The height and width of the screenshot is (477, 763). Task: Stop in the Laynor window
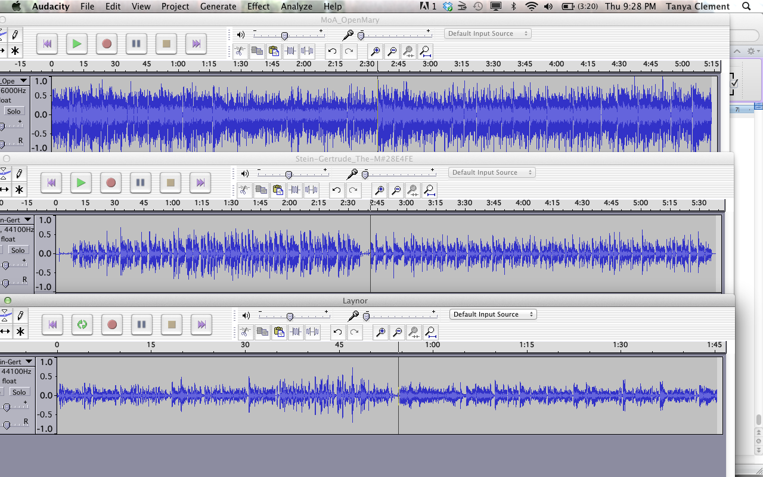(172, 324)
